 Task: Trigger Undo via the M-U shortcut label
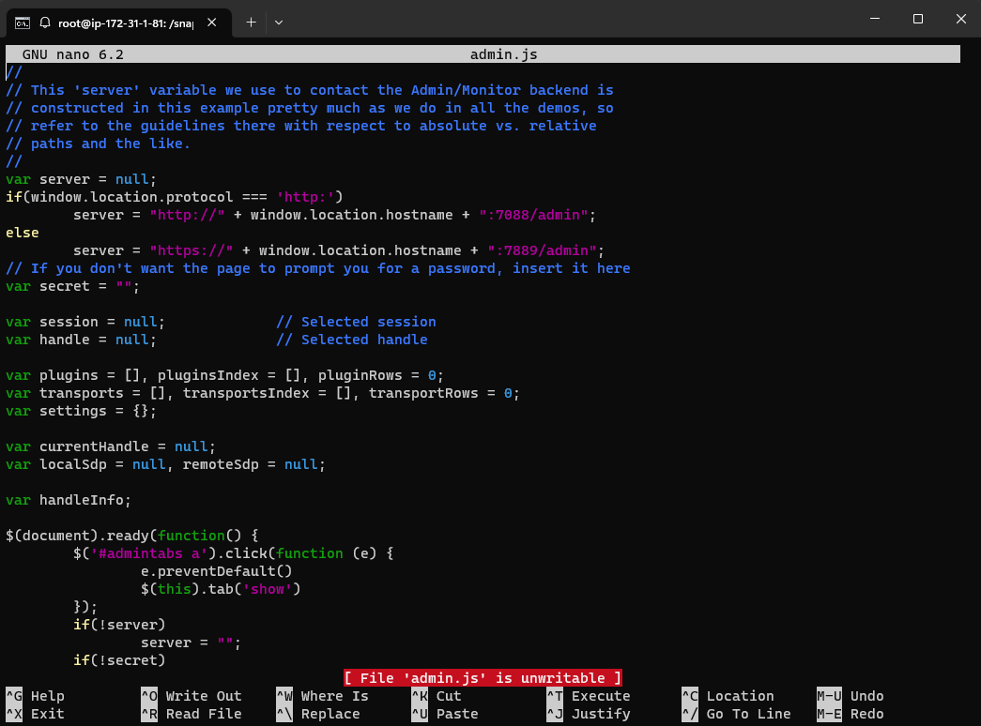[x=851, y=695]
